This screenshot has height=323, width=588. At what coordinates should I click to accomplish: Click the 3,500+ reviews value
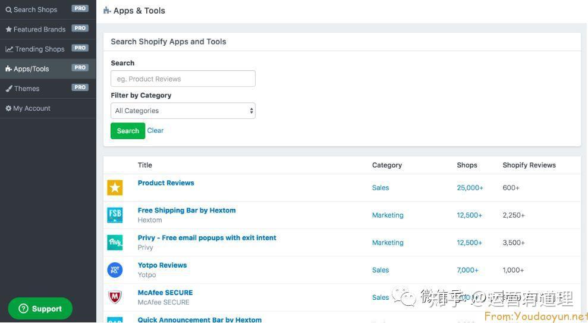pos(514,242)
